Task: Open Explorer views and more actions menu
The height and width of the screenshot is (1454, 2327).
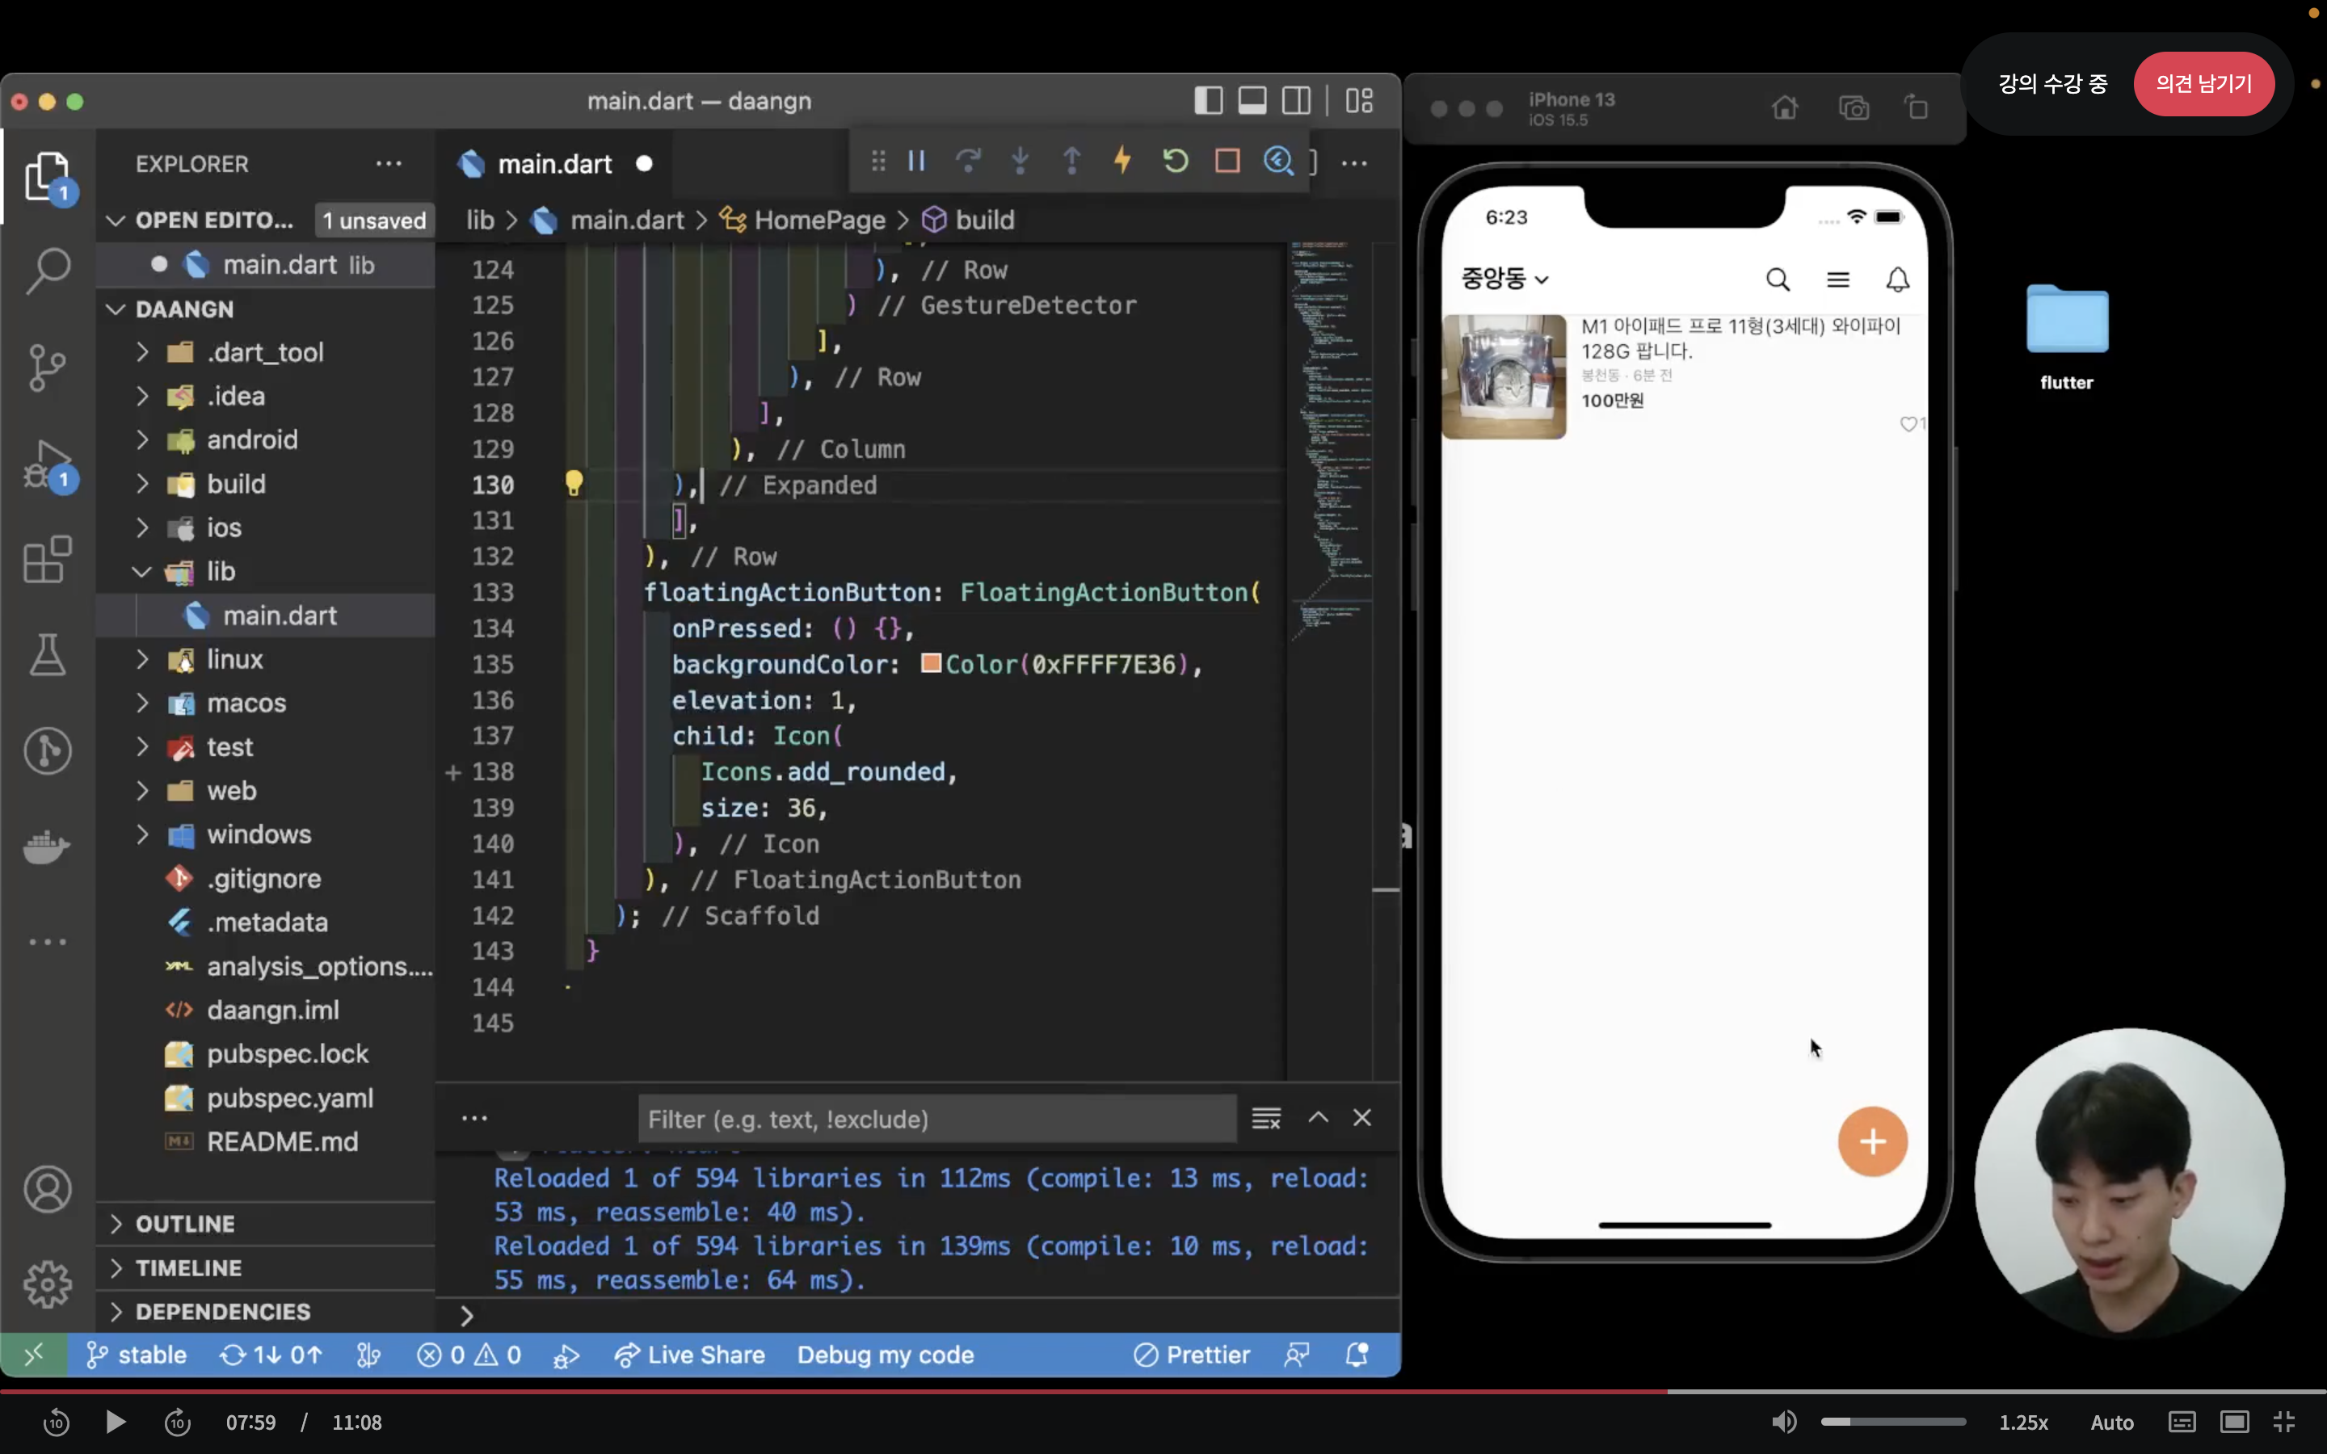Action: (389, 163)
